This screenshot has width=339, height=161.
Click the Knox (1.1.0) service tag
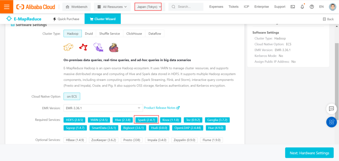click(x=171, y=120)
